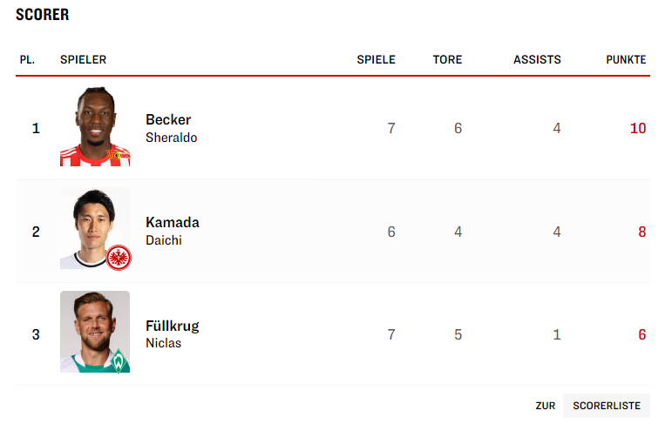
Task: Click Füllkrug's 6 points value
Action: (x=641, y=334)
